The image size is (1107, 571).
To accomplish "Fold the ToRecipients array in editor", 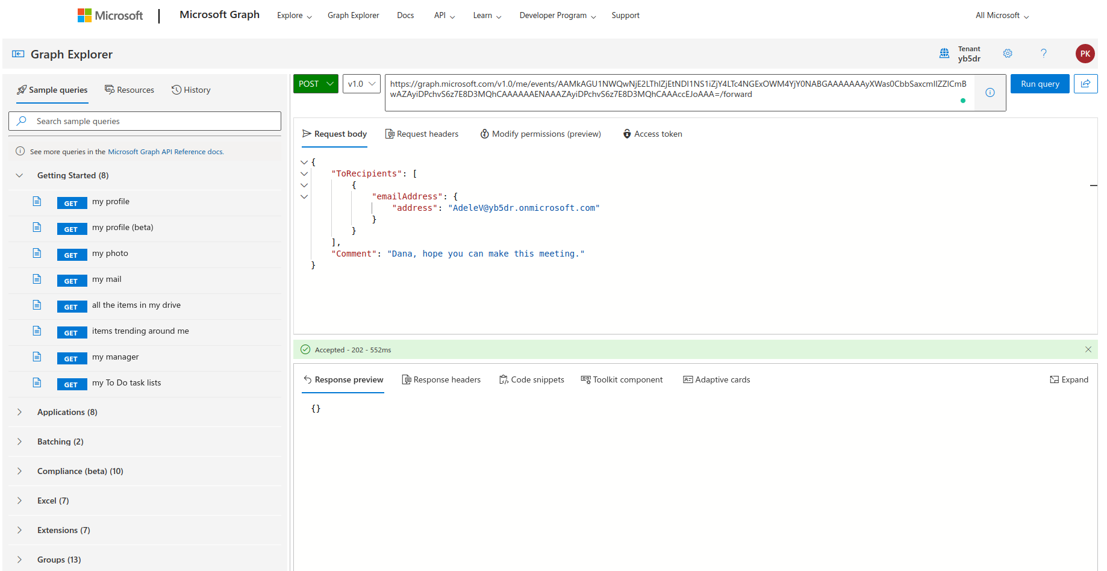I will click(x=304, y=173).
